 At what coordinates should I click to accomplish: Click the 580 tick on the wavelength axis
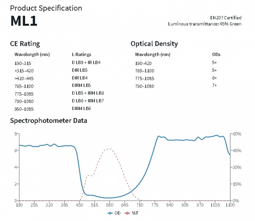[x=109, y=205]
